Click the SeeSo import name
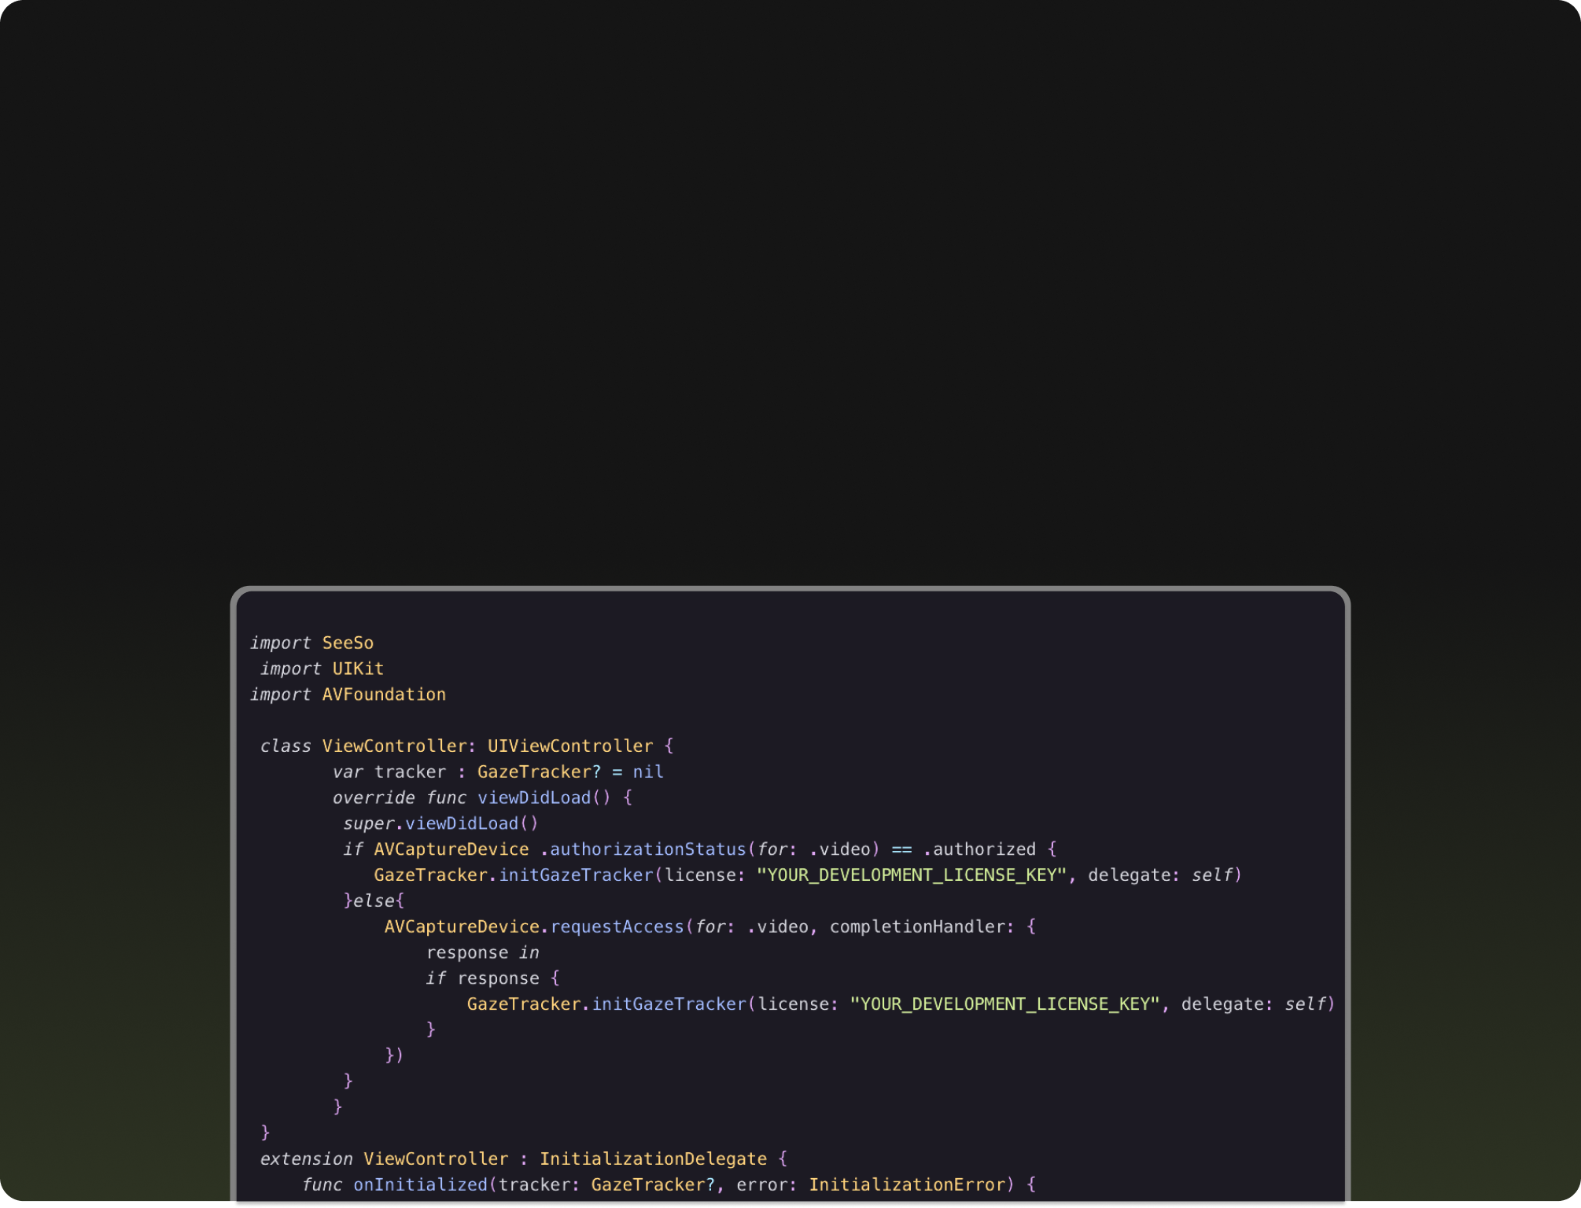This screenshot has width=1581, height=1208. pos(348,643)
